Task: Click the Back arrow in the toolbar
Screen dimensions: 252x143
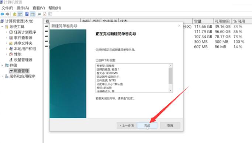Action: pos(2,14)
